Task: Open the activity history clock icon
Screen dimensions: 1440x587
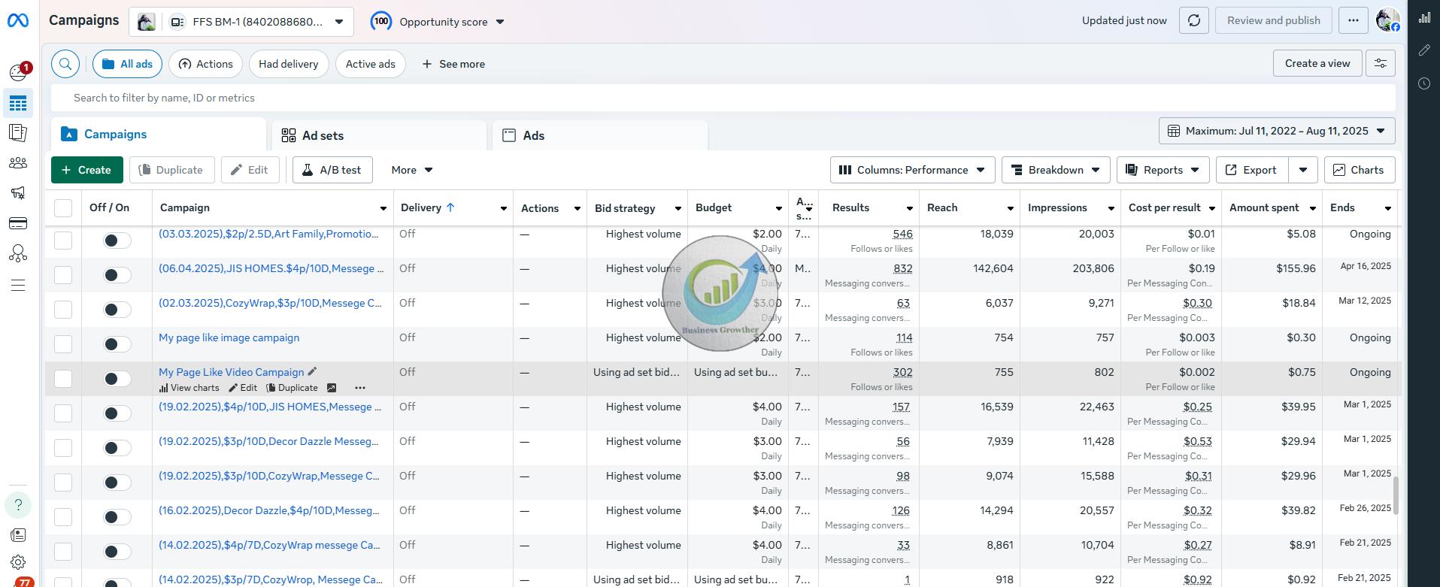Action: coord(1424,83)
